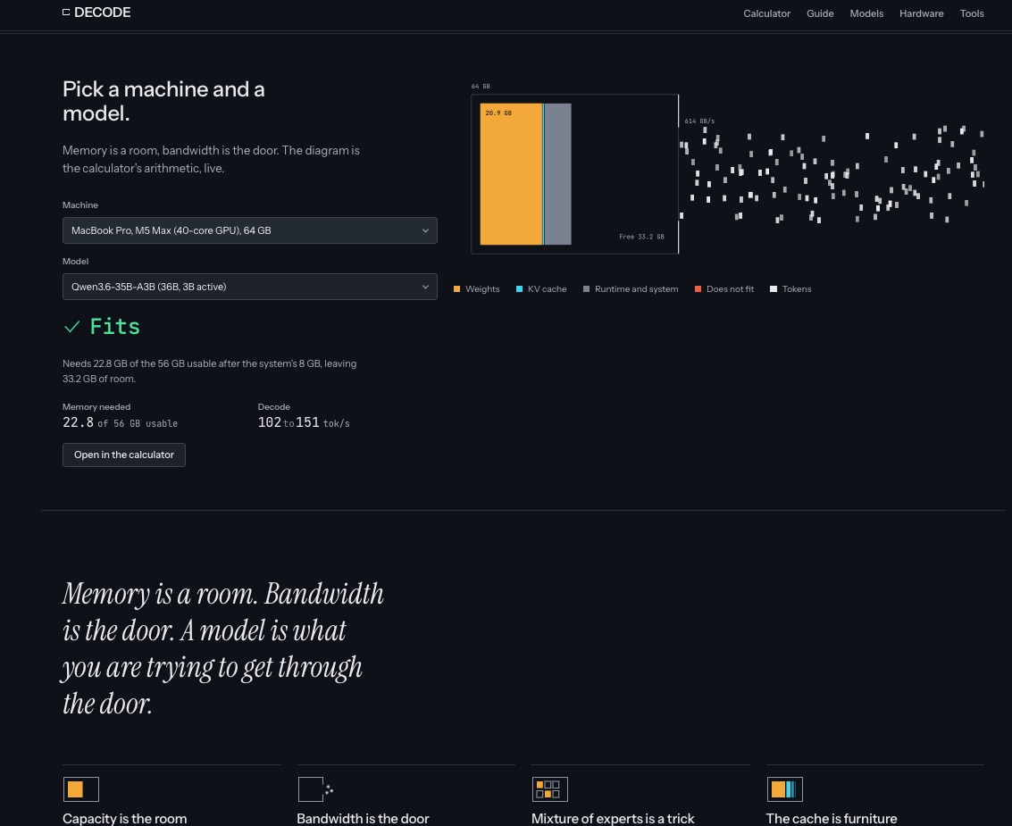Click the Decode label
The height and width of the screenshot is (826, 1012).
pos(273,407)
